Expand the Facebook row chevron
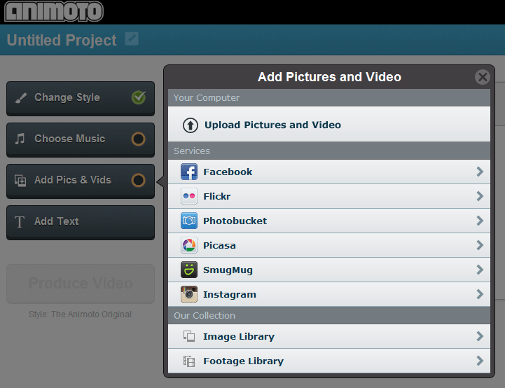 click(480, 172)
